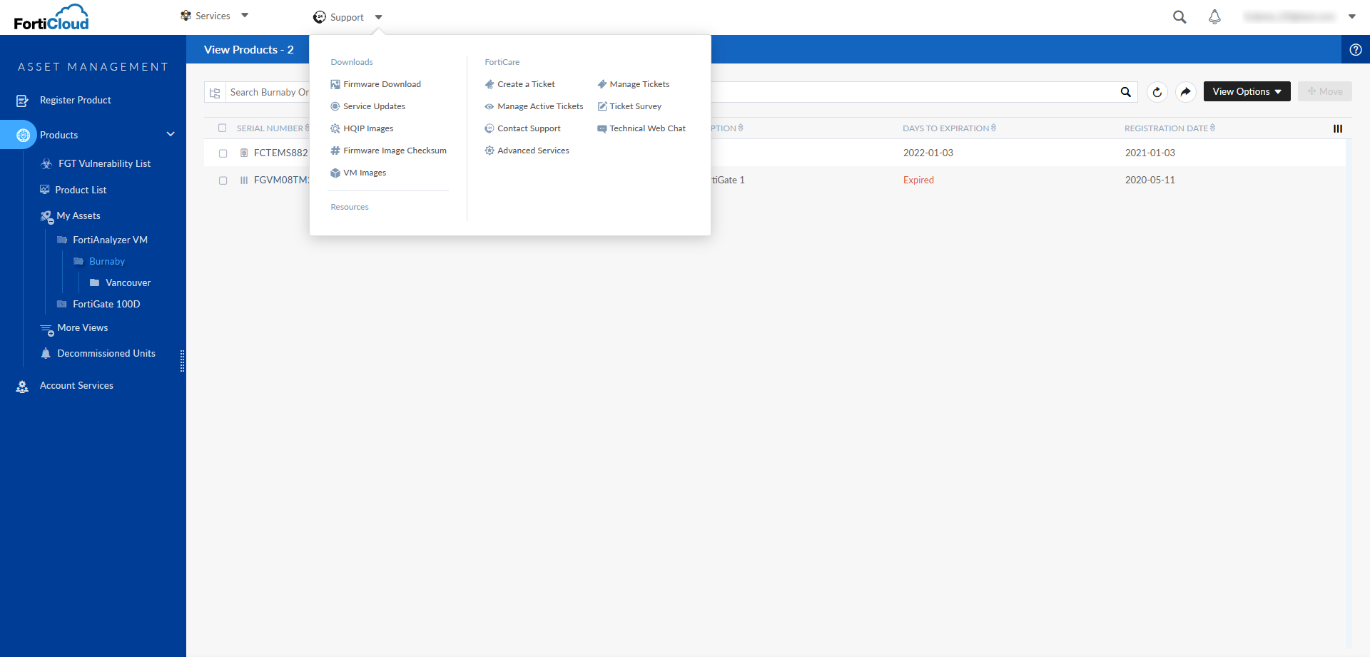1370x657 pixels.
Task: Click the Account Services people icon
Action: (22, 387)
